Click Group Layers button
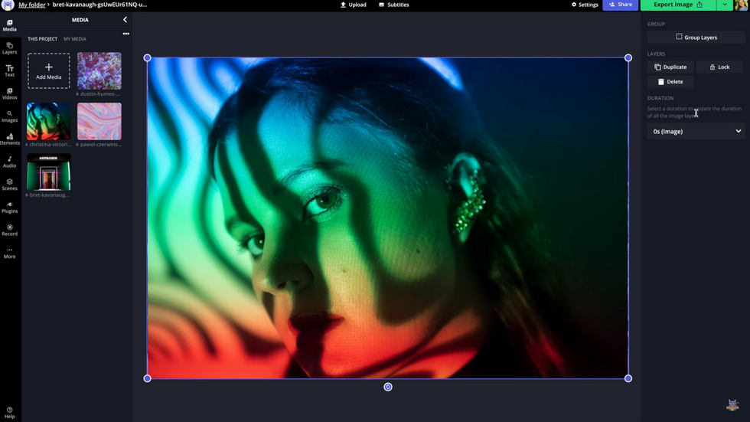 (x=696, y=38)
